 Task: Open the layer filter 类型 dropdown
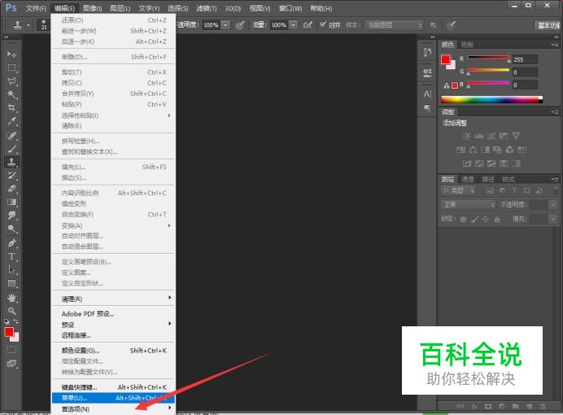[x=458, y=190]
